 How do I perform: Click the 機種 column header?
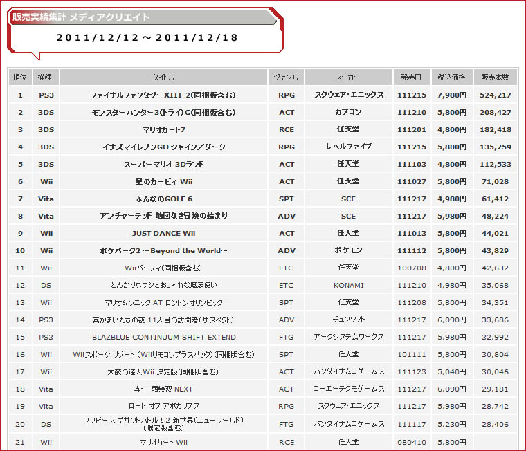tap(46, 77)
